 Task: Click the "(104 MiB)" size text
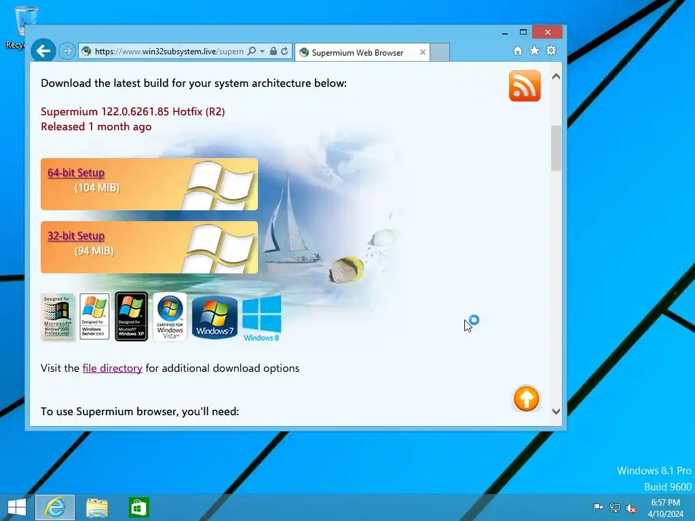(97, 188)
